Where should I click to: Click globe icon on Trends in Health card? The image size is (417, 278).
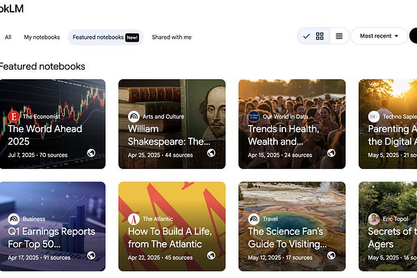[x=331, y=153]
